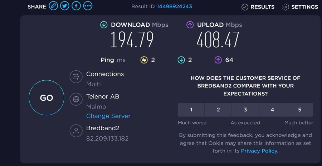Click the yellow idle ping icon
322x166 pixels.
[144, 60]
